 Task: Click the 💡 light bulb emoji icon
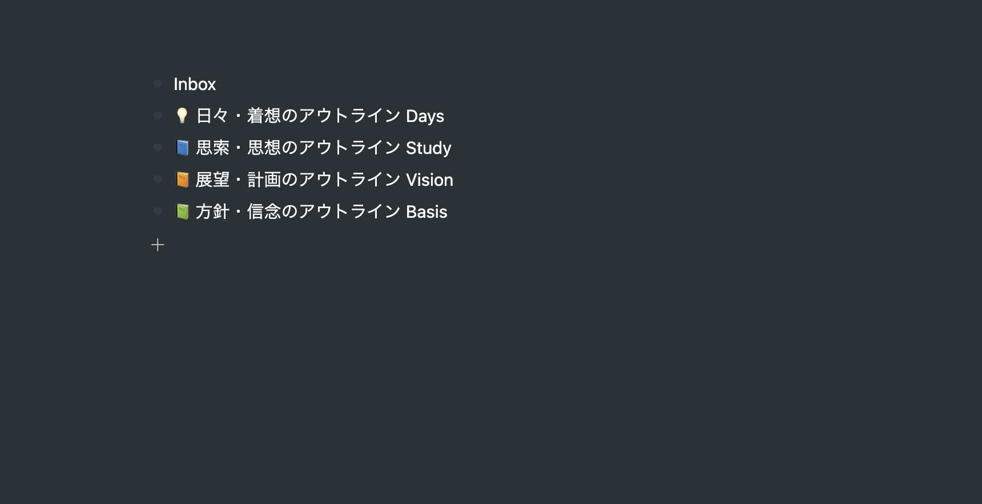pos(182,115)
